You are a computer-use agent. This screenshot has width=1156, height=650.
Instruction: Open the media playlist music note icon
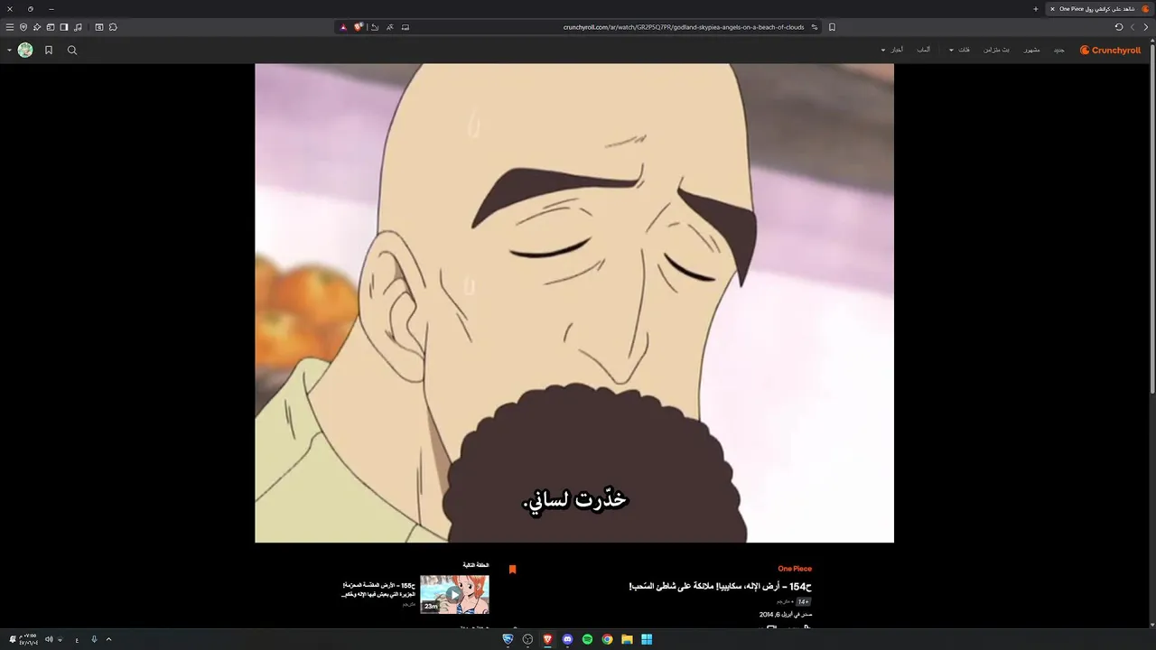coord(78,27)
